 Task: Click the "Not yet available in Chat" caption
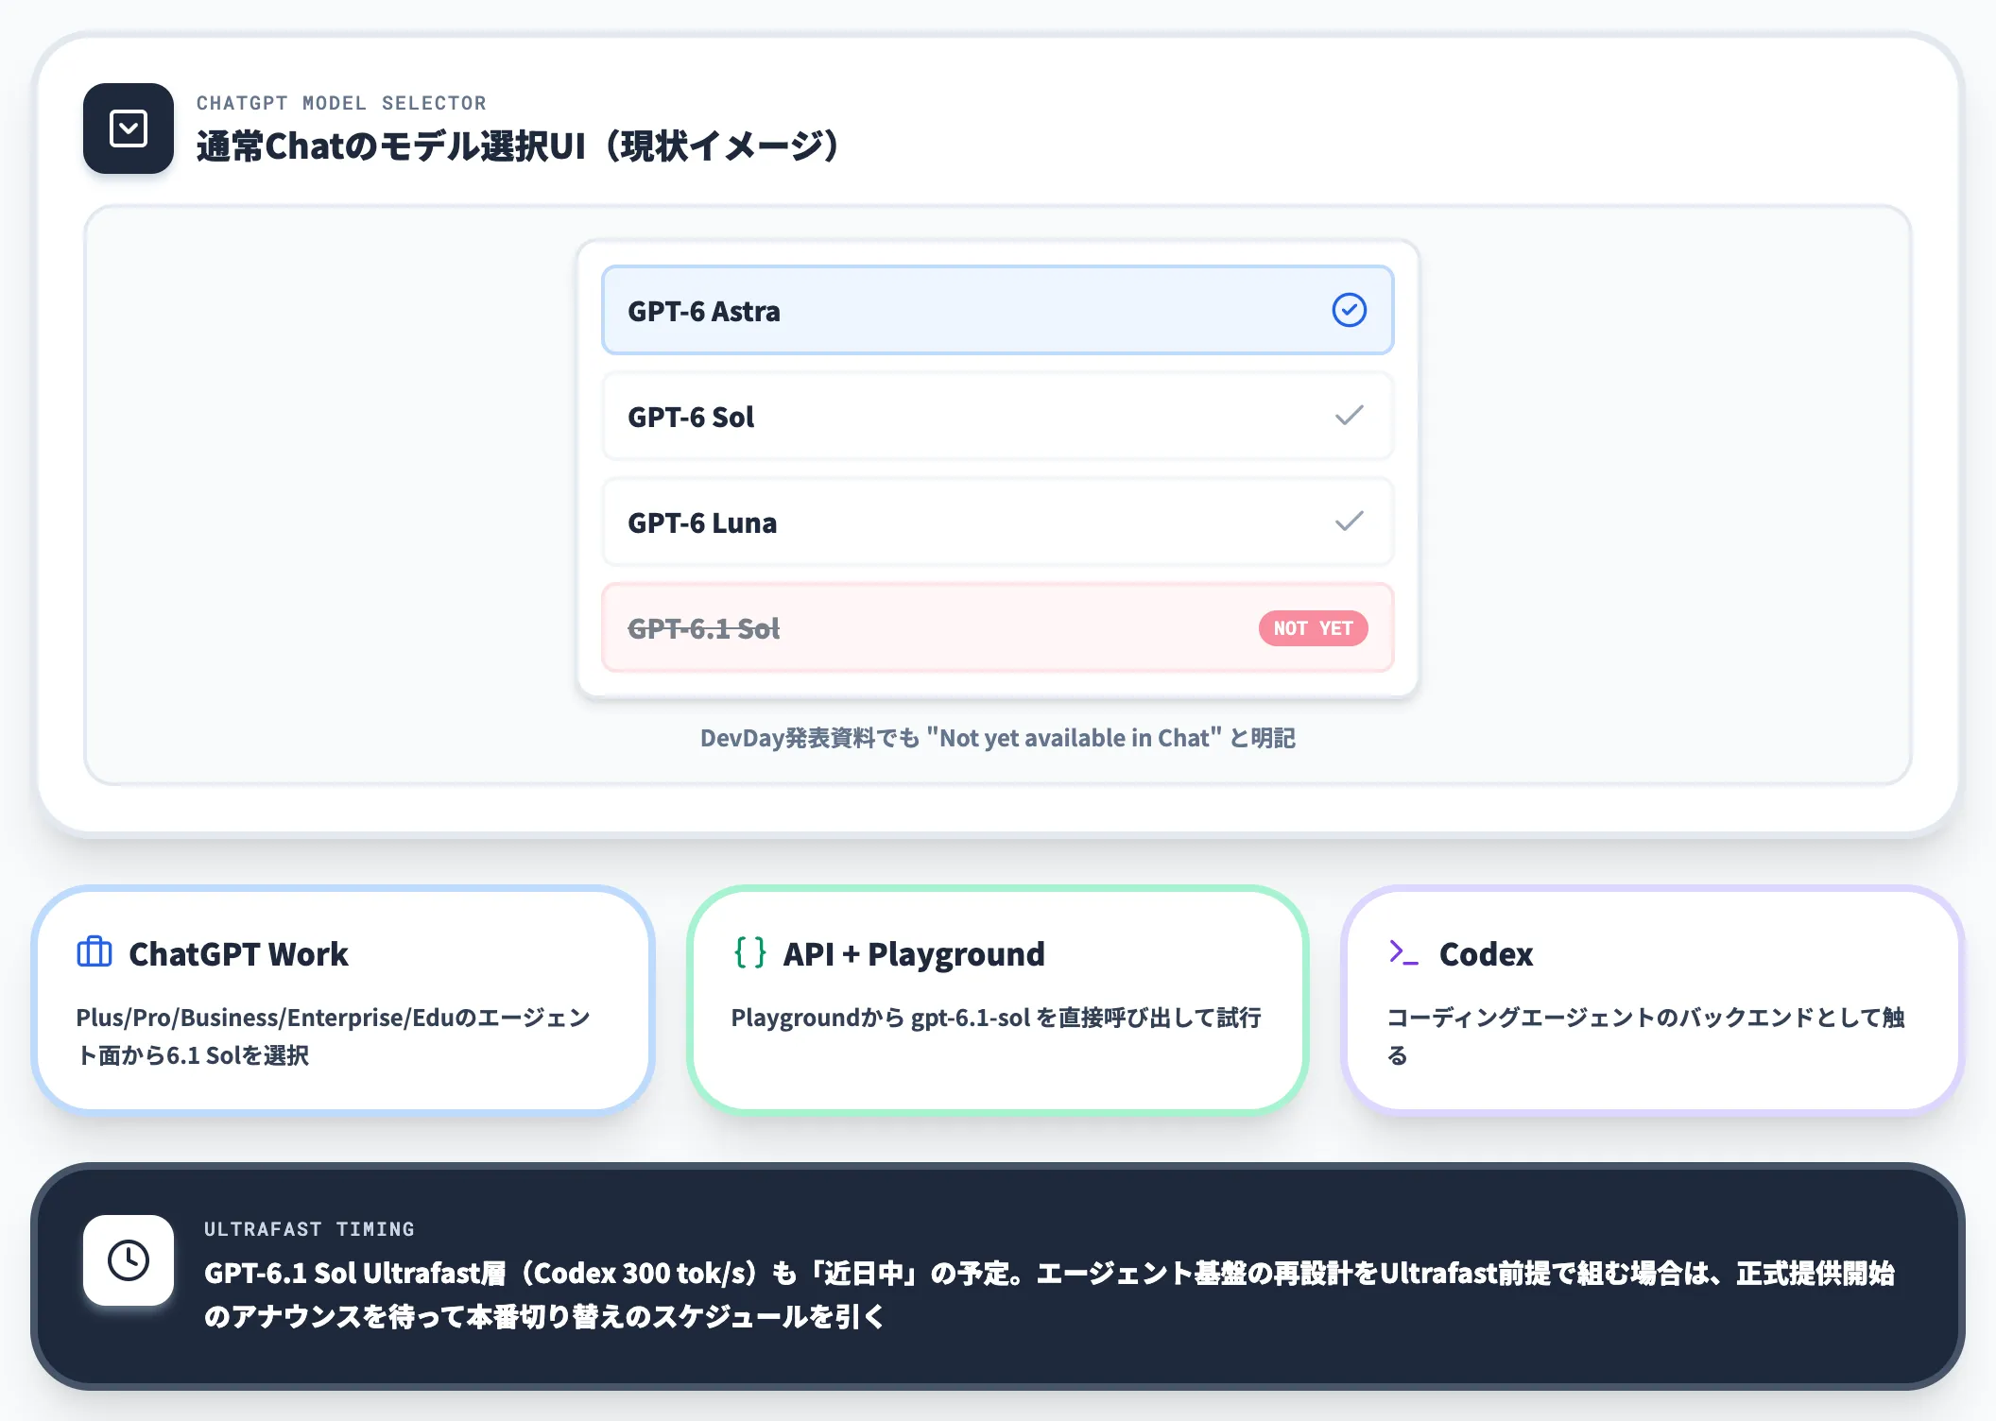998,738
